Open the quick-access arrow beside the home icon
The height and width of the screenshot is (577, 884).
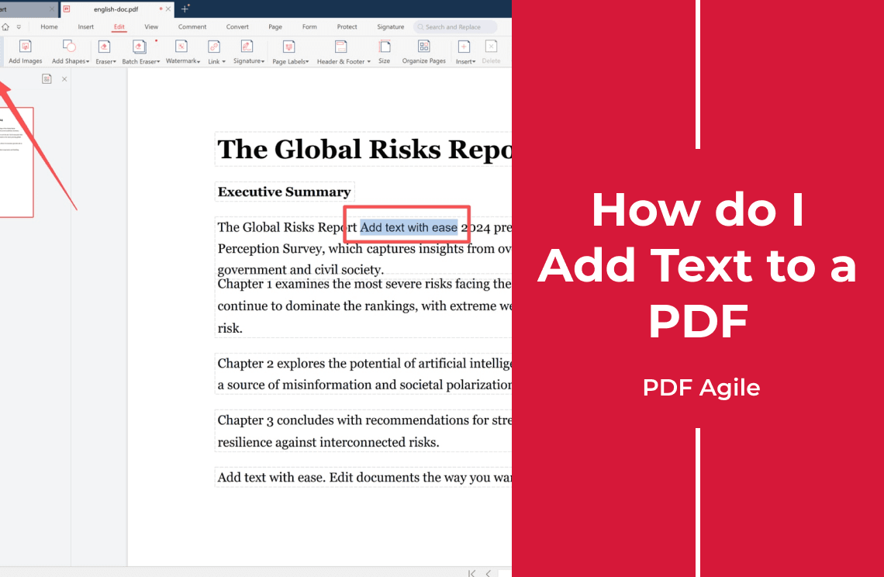coord(19,26)
